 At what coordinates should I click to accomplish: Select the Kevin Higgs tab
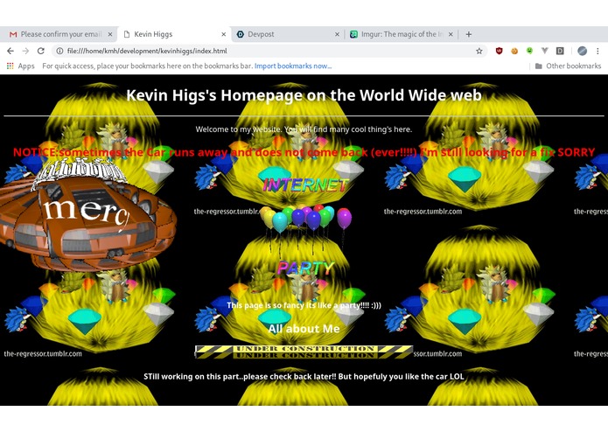pos(174,34)
